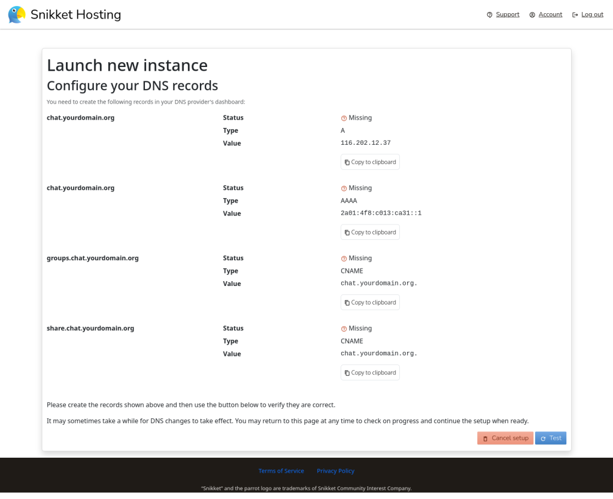The image size is (613, 499).
Task: Click Missing status icon for AAAA record
Action: [344, 188]
